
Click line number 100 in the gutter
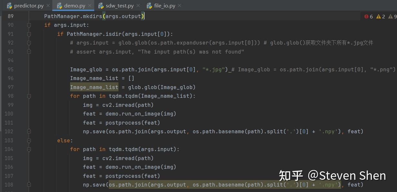[x=9, y=114]
